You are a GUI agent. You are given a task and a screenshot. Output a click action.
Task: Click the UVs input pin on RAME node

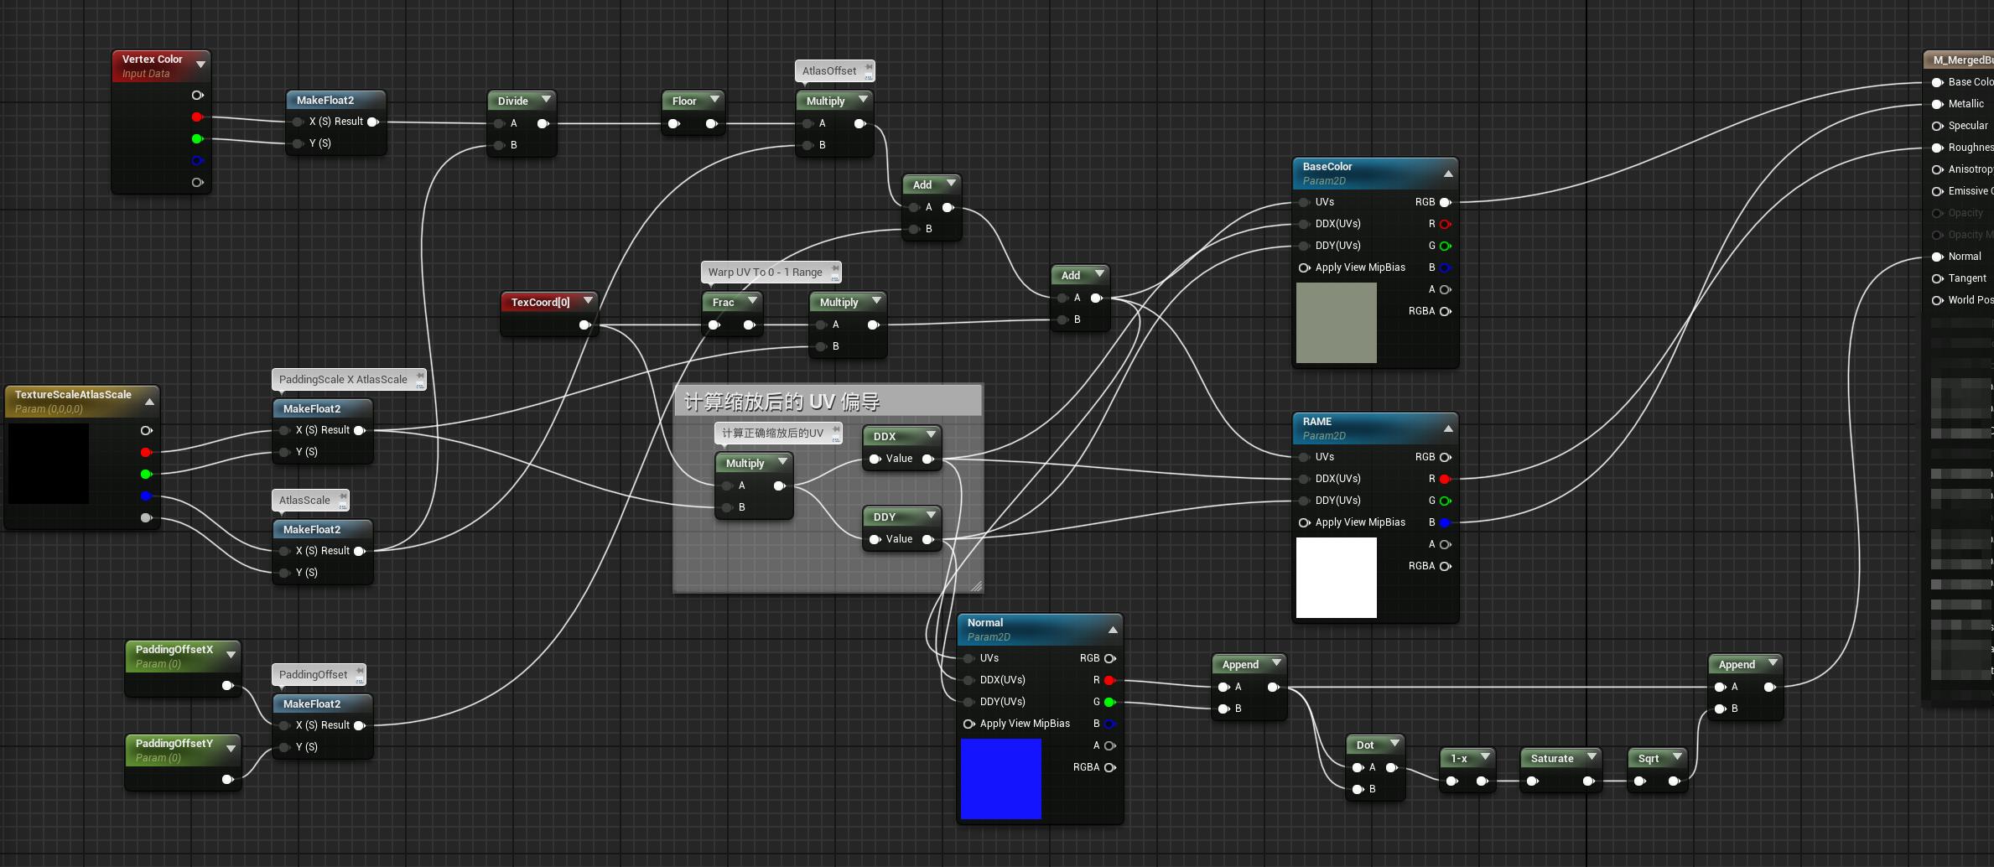tap(1305, 457)
